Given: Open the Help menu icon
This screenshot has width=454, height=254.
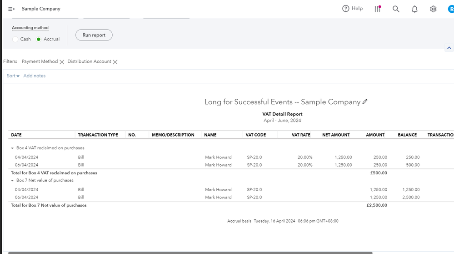Looking at the screenshot, I should 346,9.
